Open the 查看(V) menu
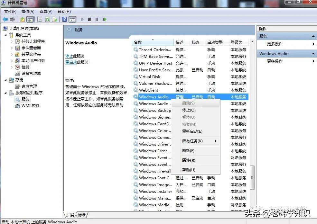317x224 pixels. coord(45,11)
